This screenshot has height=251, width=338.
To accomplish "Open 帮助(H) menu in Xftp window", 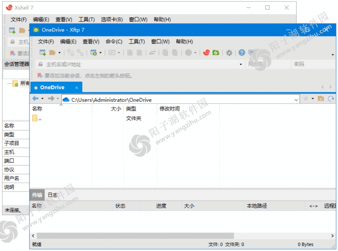I will (x=184, y=42).
